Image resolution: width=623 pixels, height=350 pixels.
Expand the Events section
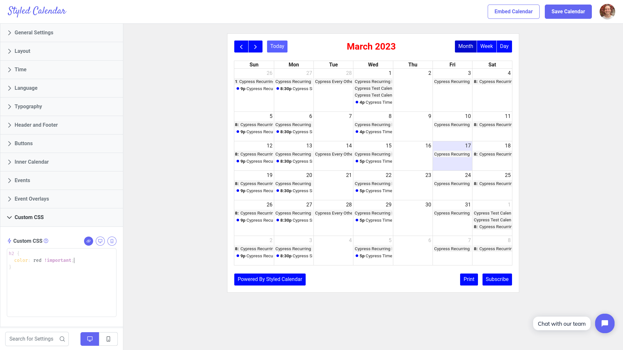[x=22, y=180]
